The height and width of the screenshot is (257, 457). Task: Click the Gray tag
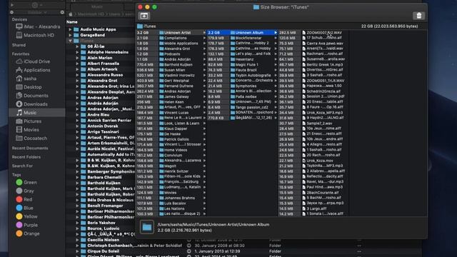click(x=25, y=191)
